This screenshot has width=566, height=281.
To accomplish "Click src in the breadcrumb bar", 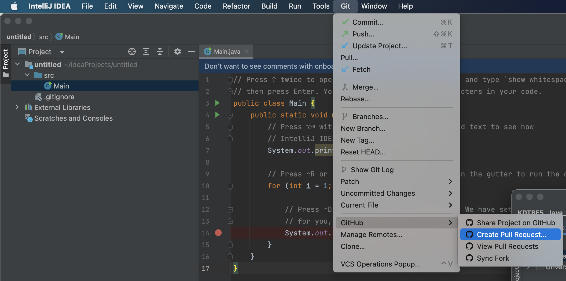I will click(44, 37).
